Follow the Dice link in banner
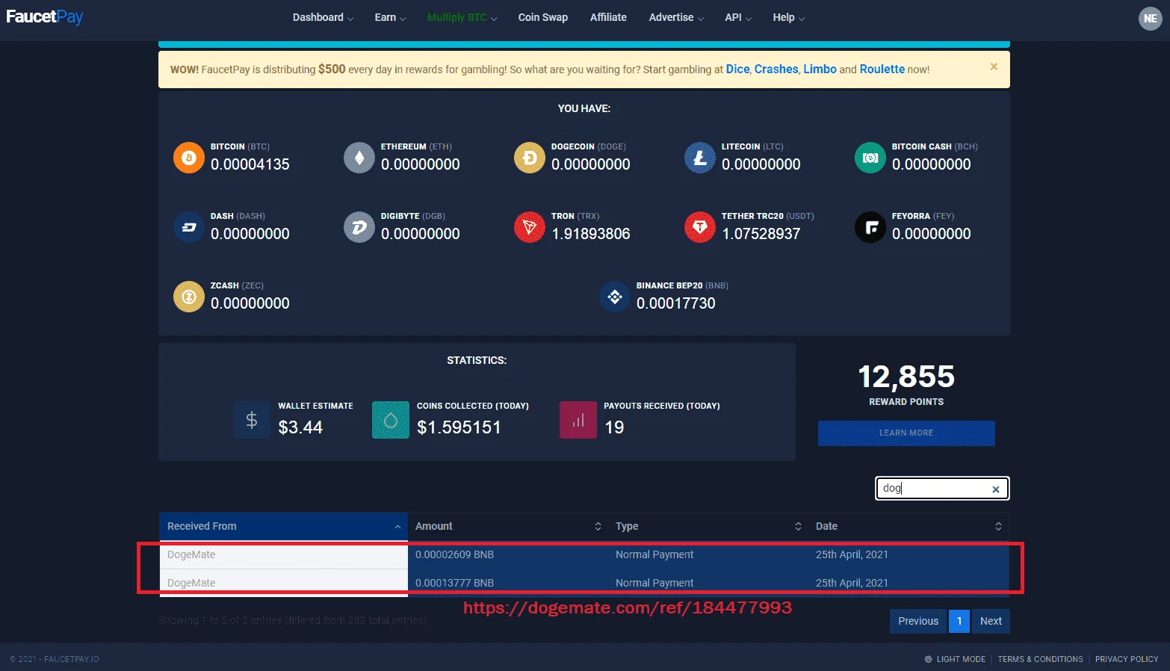Viewport: 1170px width, 671px height. [737, 69]
